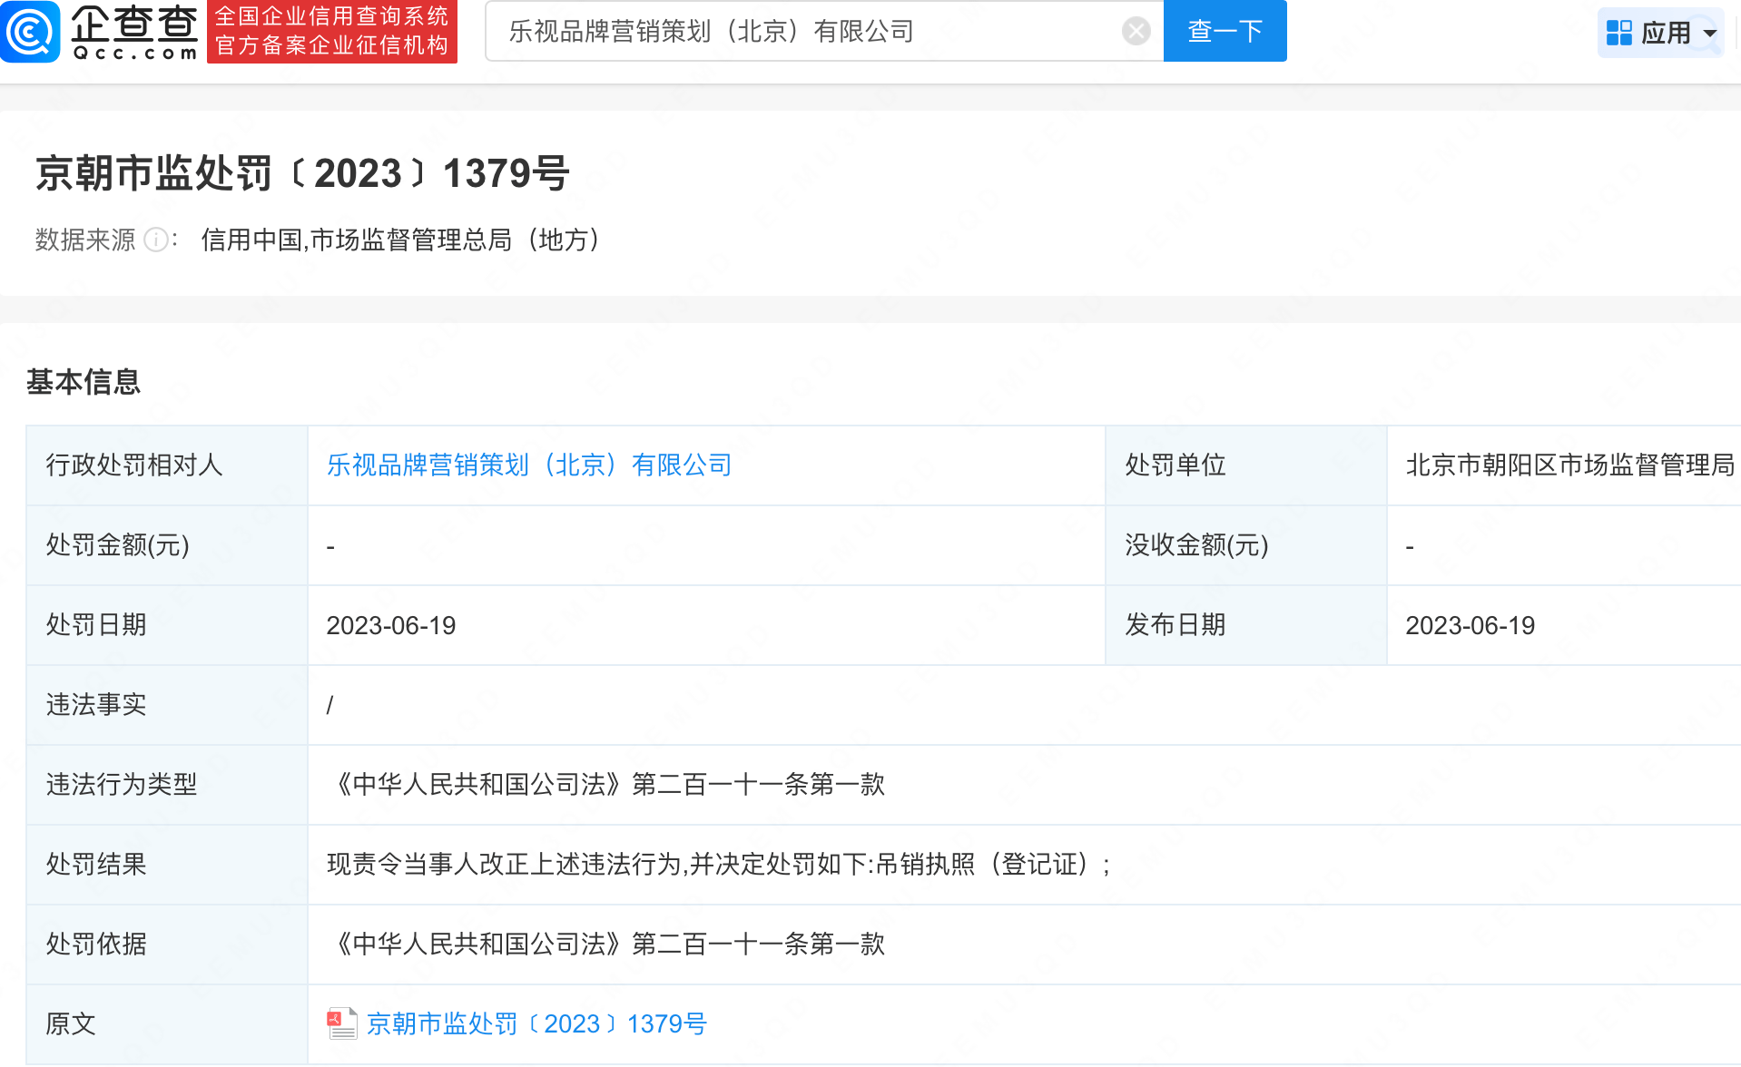Select 北京市朝阳区市场监督管理局 text

point(1570,465)
